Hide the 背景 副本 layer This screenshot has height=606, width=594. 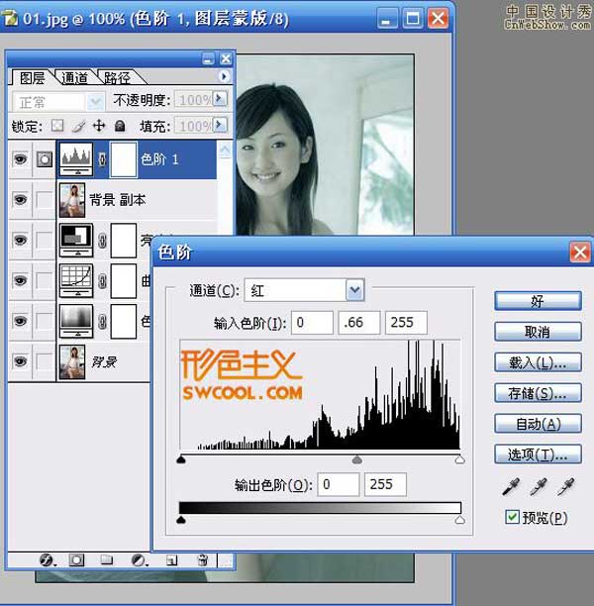point(19,199)
